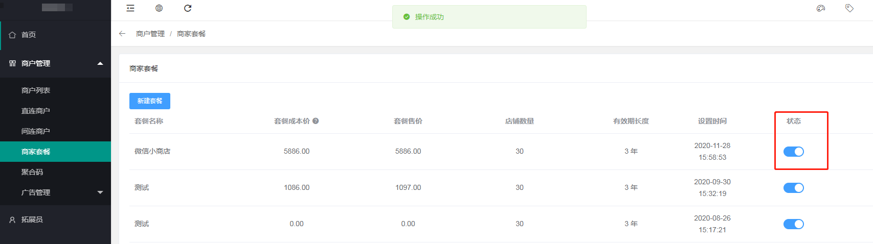Click the 商家套餐 breadcrumb item
This screenshot has height=244, width=873.
pyautogui.click(x=191, y=34)
